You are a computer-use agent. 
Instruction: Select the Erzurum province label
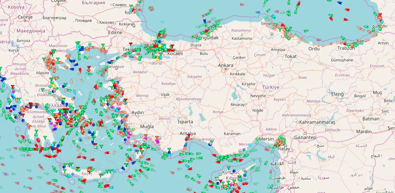coord(377,66)
